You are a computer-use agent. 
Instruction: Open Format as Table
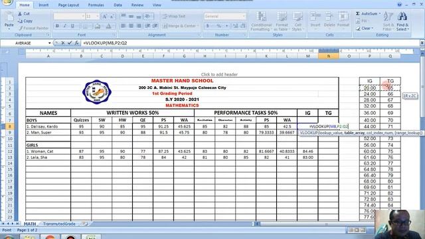click(282, 21)
